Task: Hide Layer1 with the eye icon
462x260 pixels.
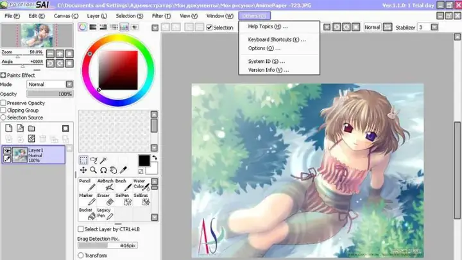Action: 7,151
